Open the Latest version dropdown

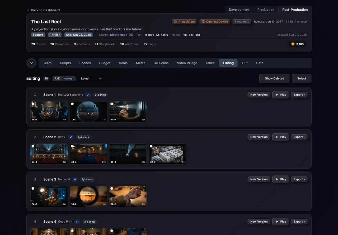click(x=91, y=79)
